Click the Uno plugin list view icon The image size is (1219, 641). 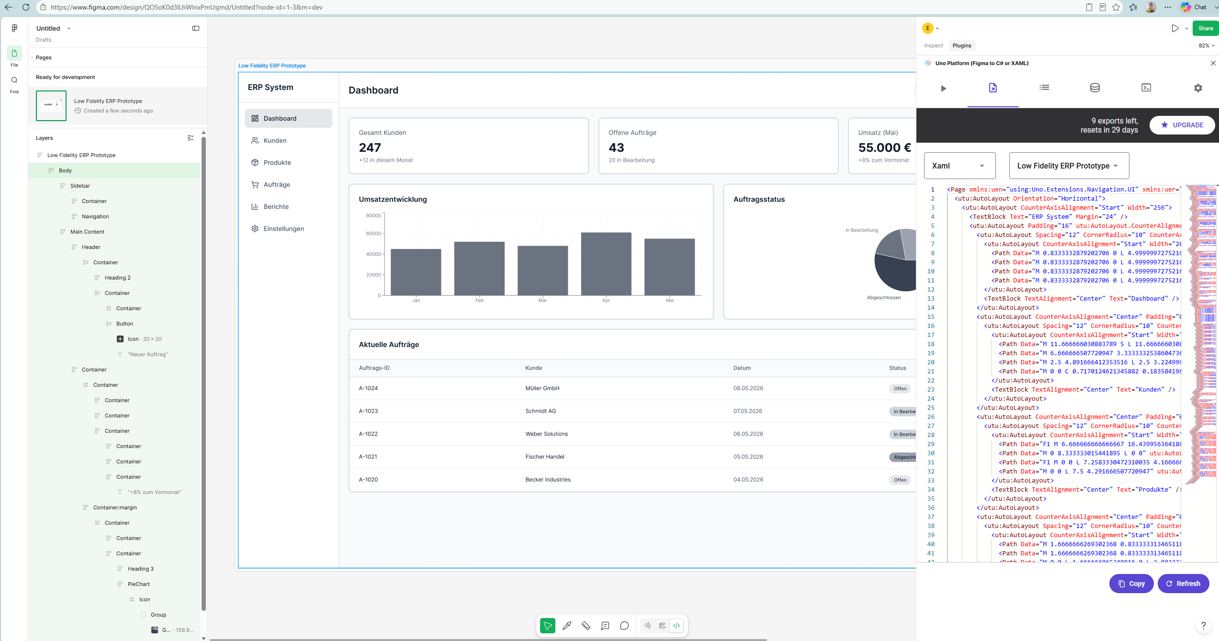[x=1044, y=88]
